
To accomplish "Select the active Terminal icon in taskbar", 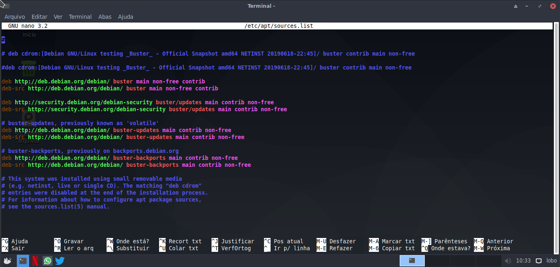I will click(x=412, y=260).
